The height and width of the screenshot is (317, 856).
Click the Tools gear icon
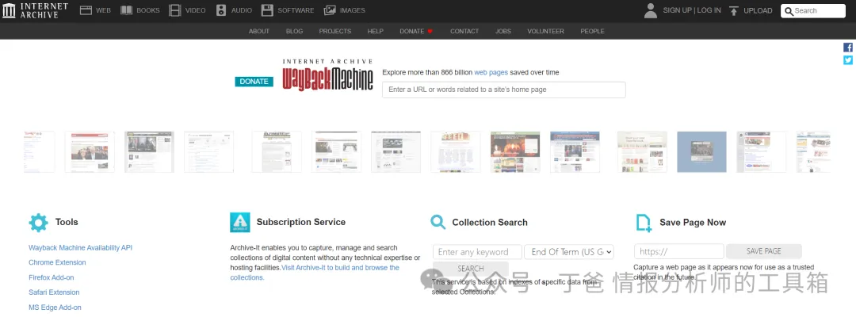[38, 223]
